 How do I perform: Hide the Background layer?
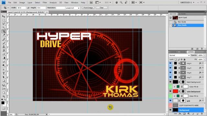pyautogui.click(x=170, y=110)
